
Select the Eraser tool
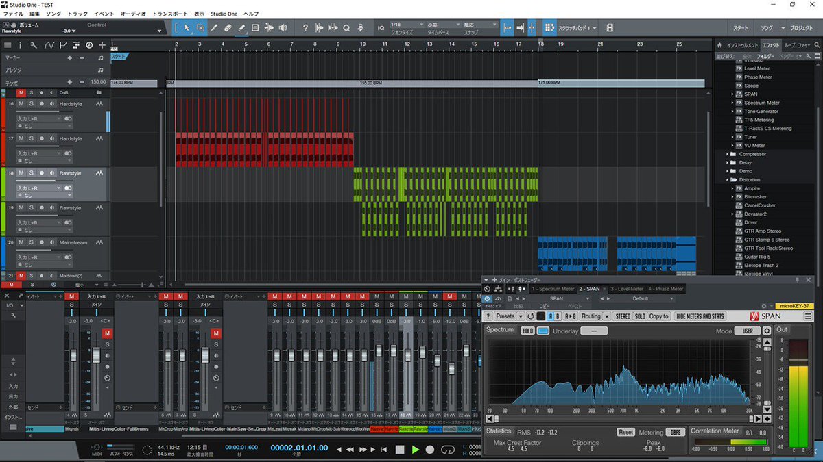228,28
